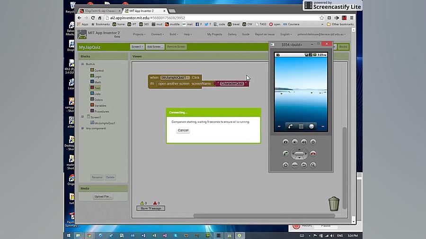
Task: Click the emulator camera button
Action: pos(285,142)
